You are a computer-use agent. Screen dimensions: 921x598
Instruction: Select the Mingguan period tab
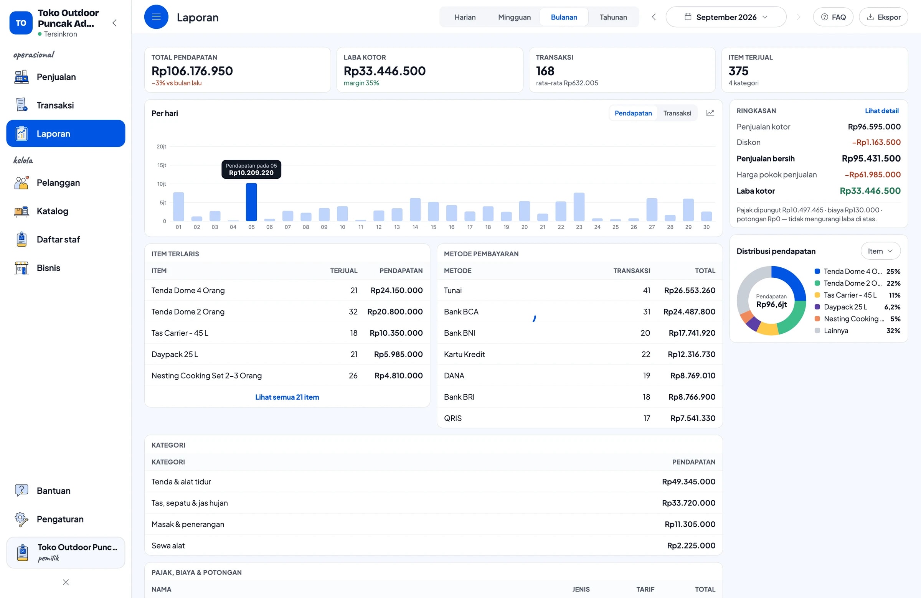pyautogui.click(x=514, y=17)
